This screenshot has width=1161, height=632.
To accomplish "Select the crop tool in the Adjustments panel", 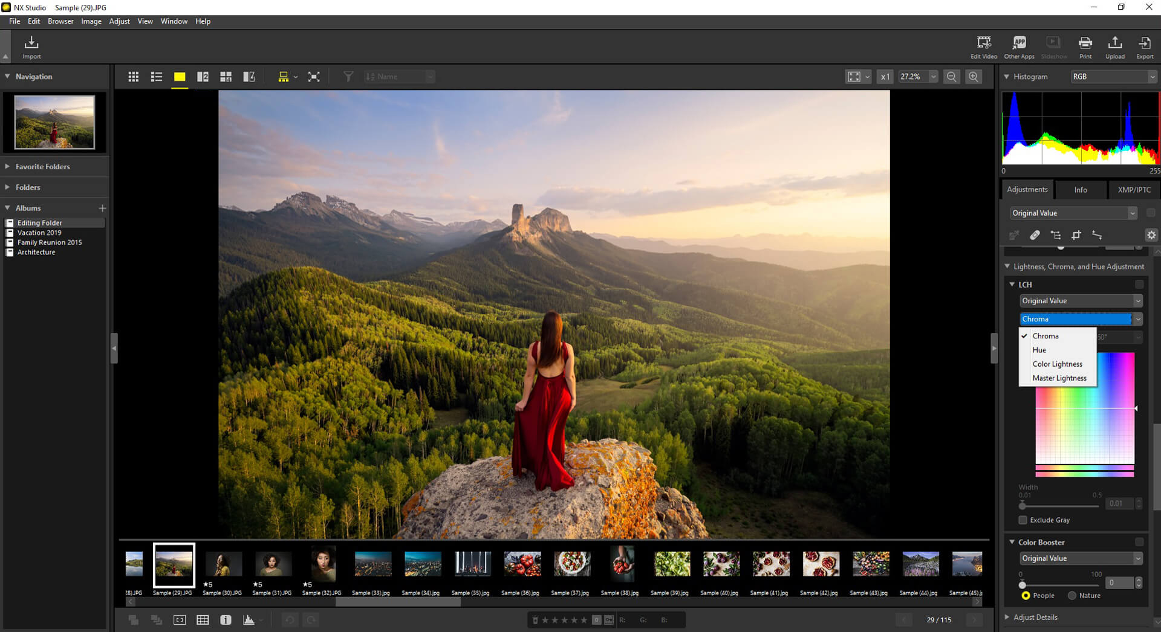I will point(1077,235).
